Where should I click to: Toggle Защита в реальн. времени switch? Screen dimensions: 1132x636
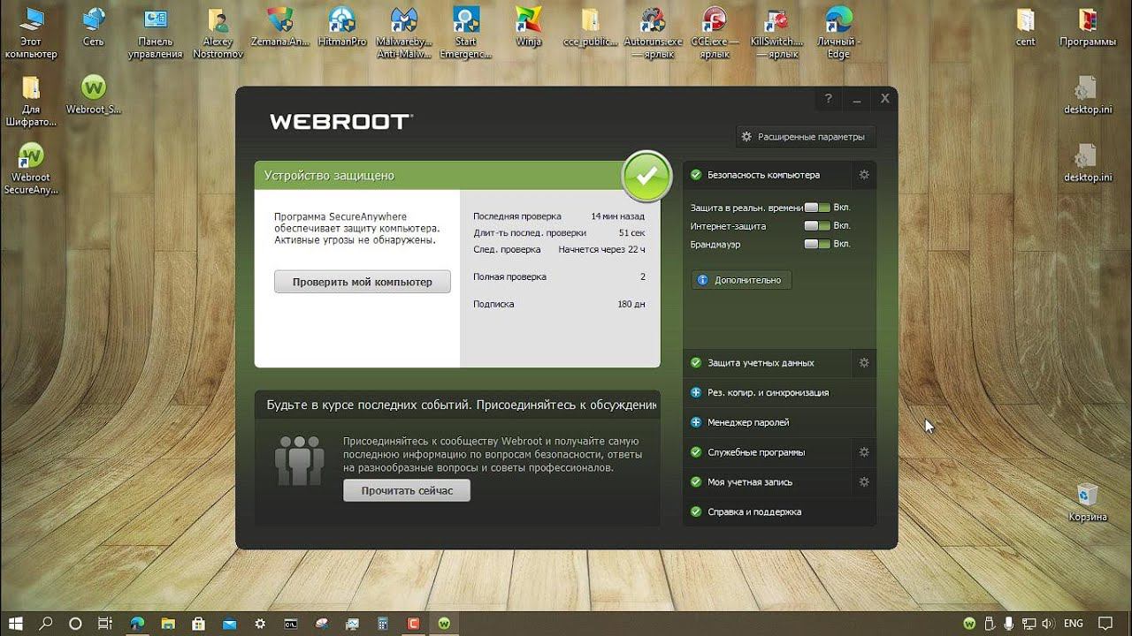817,208
